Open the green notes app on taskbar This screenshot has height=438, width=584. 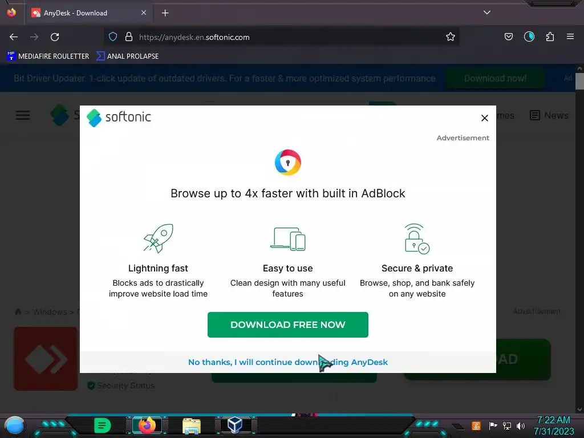(x=102, y=425)
